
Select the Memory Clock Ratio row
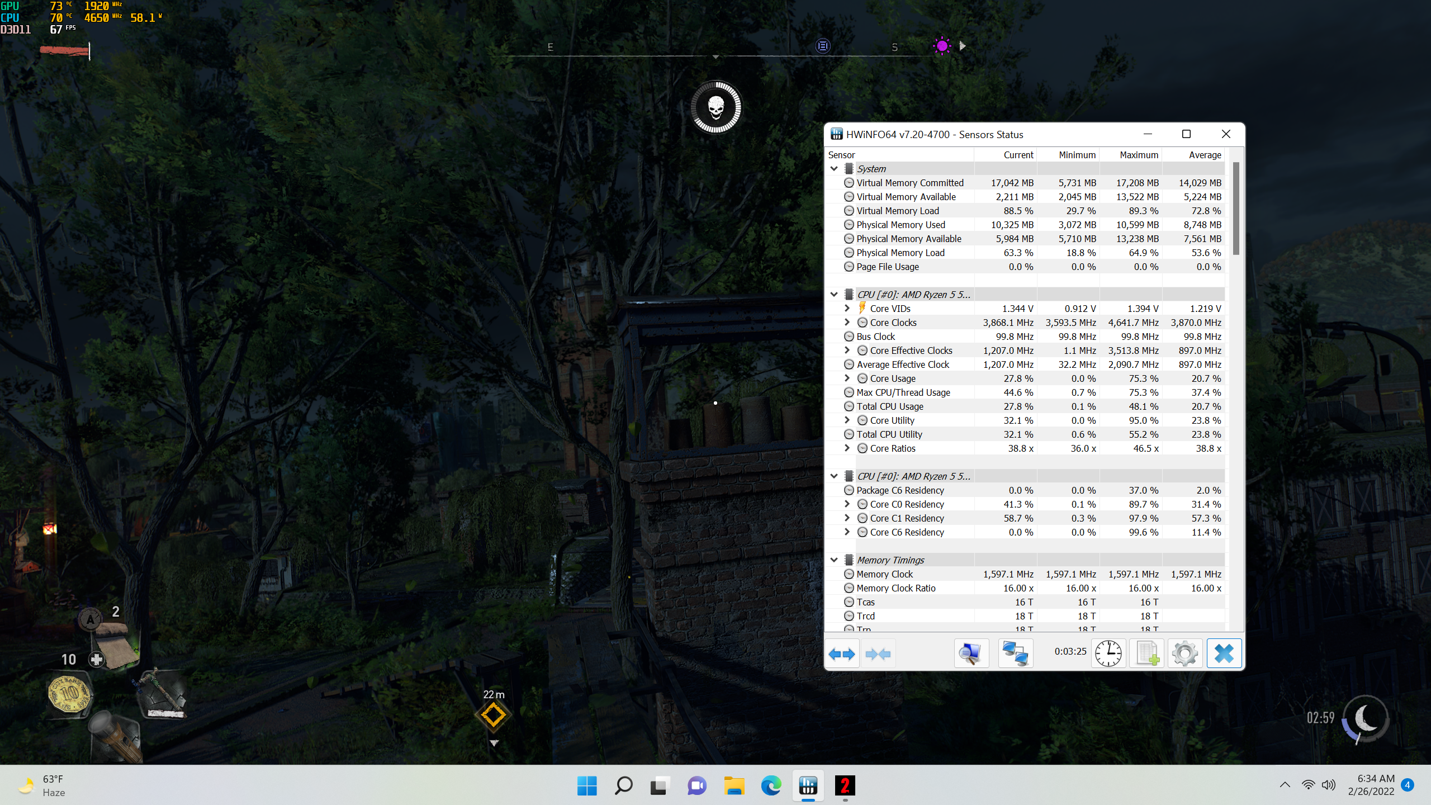click(x=1025, y=588)
